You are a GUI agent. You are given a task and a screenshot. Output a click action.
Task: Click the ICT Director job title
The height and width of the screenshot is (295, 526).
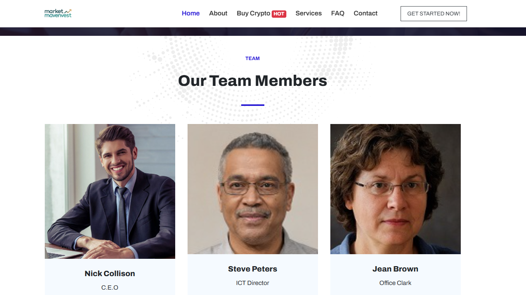pyautogui.click(x=253, y=283)
